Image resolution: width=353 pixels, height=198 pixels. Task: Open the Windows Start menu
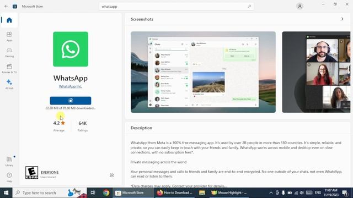click(6, 193)
